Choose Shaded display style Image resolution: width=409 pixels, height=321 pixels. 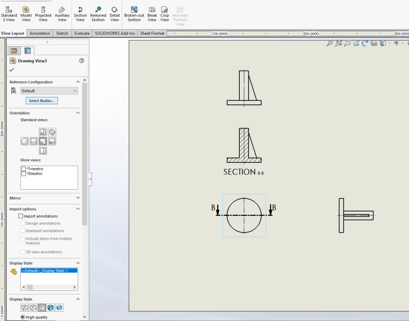point(59,308)
